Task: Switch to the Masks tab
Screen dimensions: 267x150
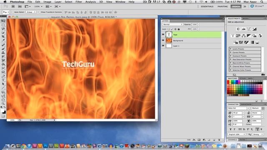Action: pos(245,18)
